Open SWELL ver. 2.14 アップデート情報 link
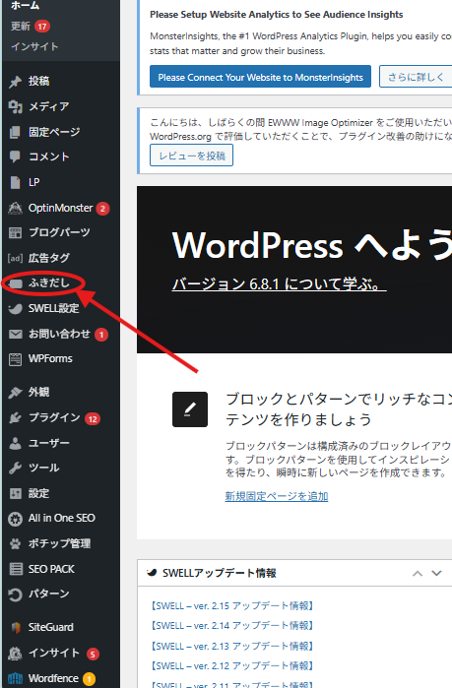 pyautogui.click(x=231, y=626)
